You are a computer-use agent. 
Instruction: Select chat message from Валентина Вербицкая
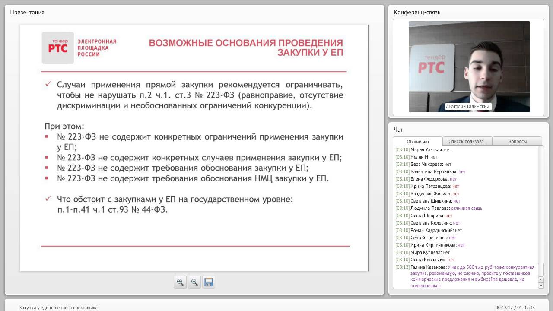430,171
